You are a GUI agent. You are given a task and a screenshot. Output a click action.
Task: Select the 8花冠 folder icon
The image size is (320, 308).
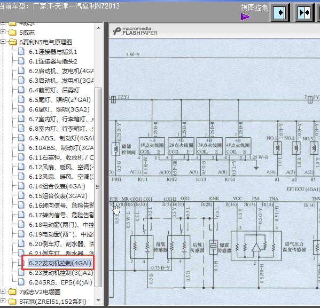tap(12, 301)
